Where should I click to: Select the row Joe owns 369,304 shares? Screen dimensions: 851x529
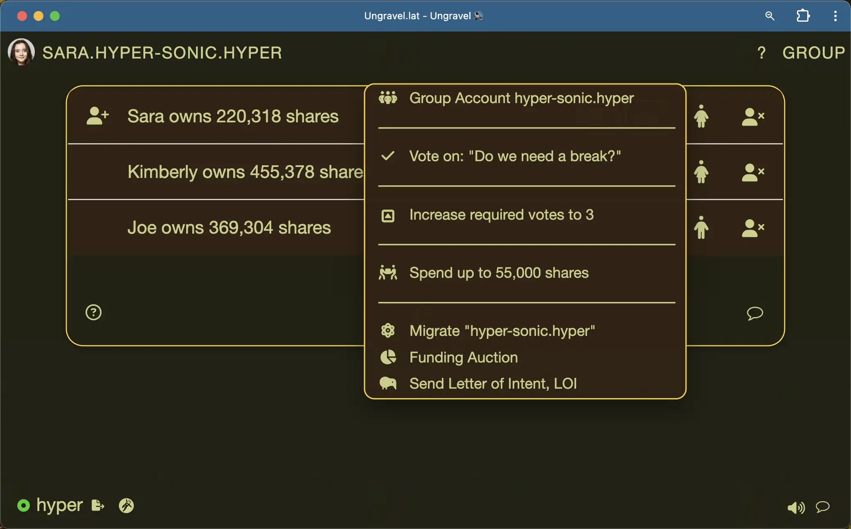click(x=229, y=227)
